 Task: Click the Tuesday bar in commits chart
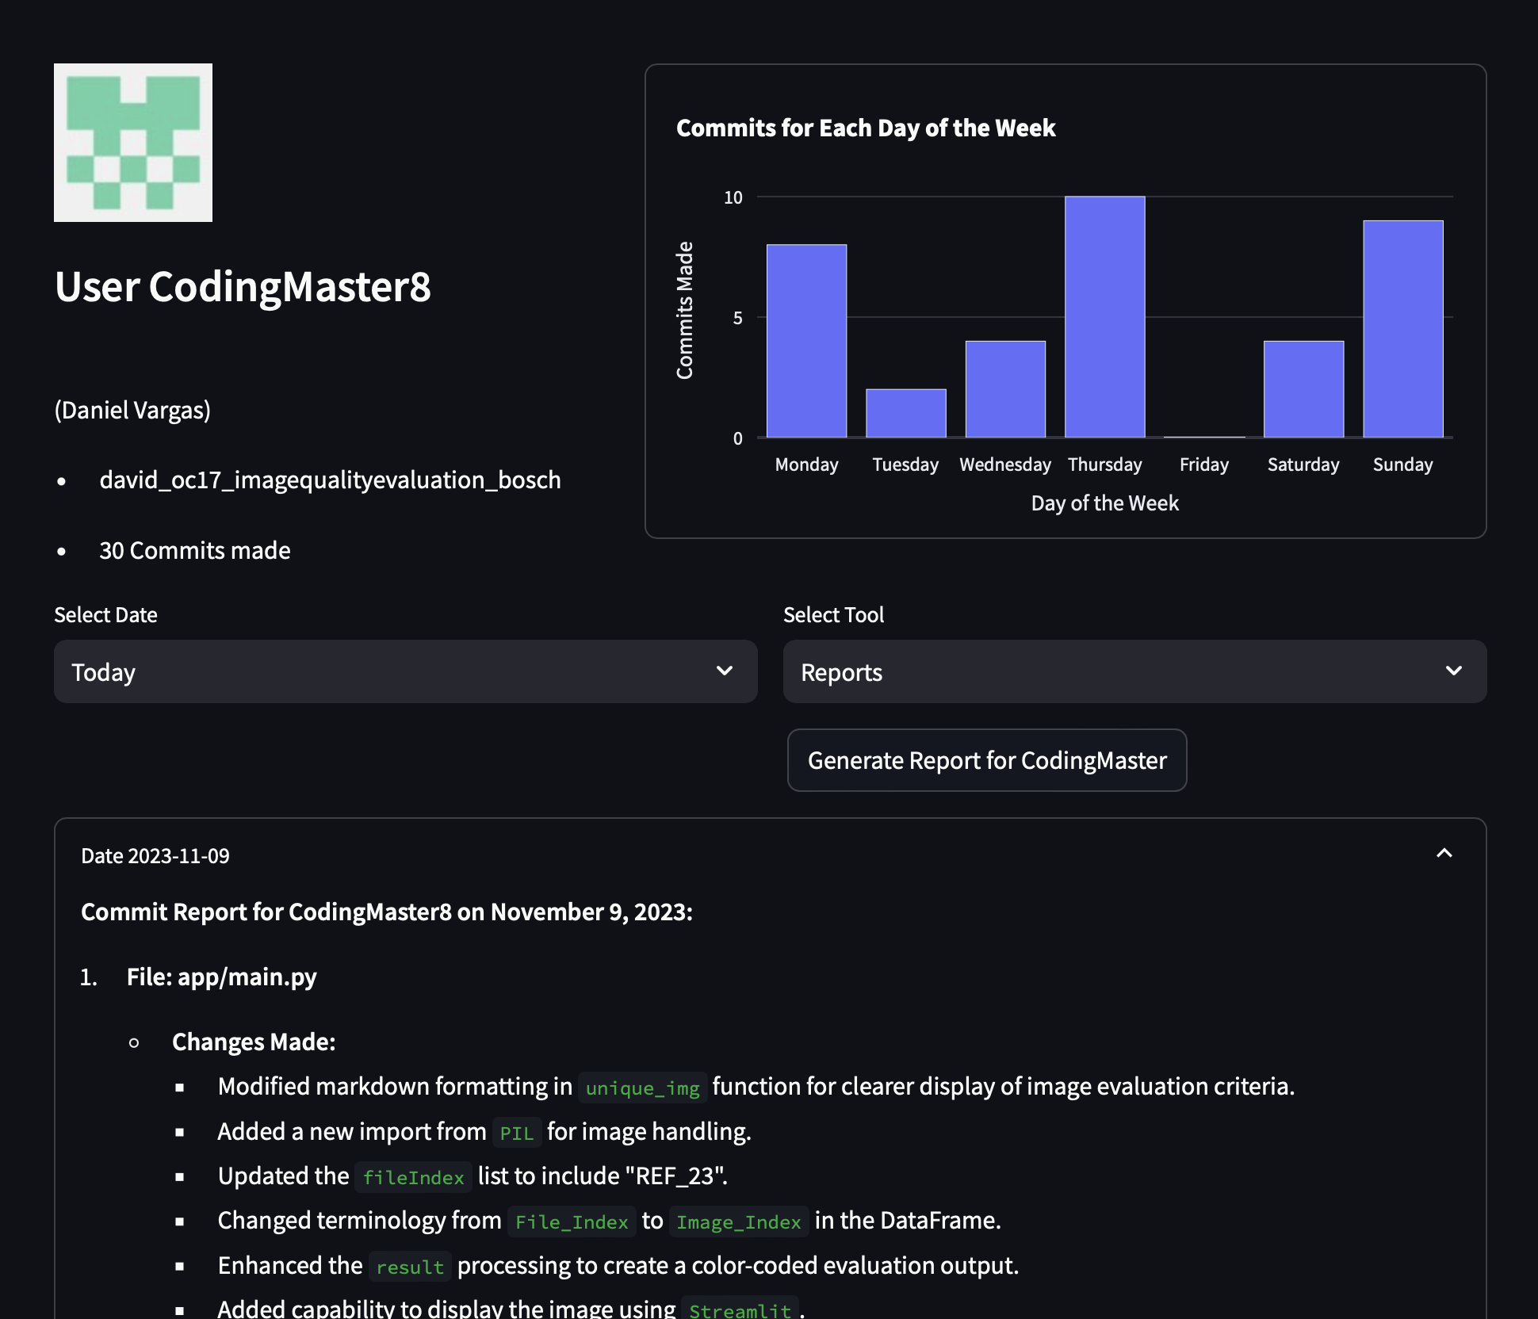pyautogui.click(x=905, y=413)
